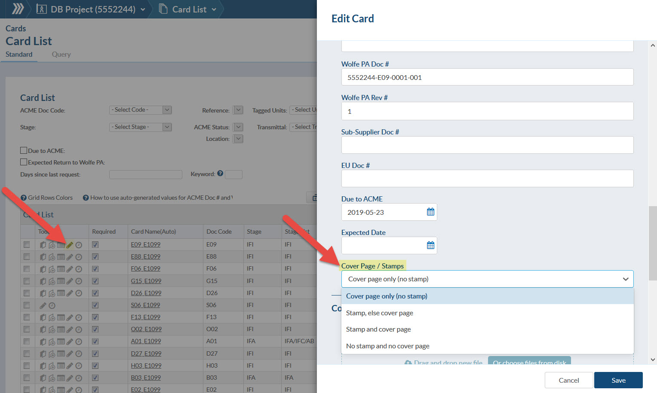
Task: Click the list view icon in F06 row
Action: (x=61, y=269)
